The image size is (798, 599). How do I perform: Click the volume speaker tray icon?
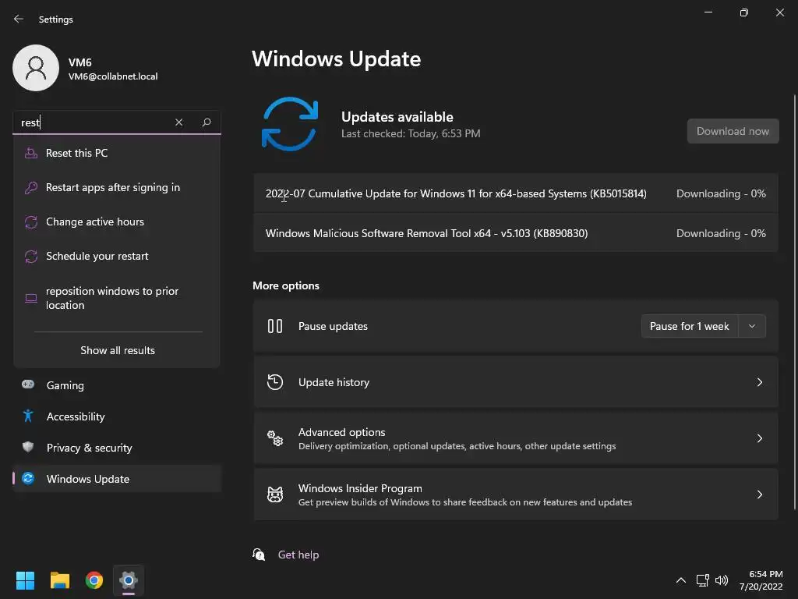click(722, 580)
